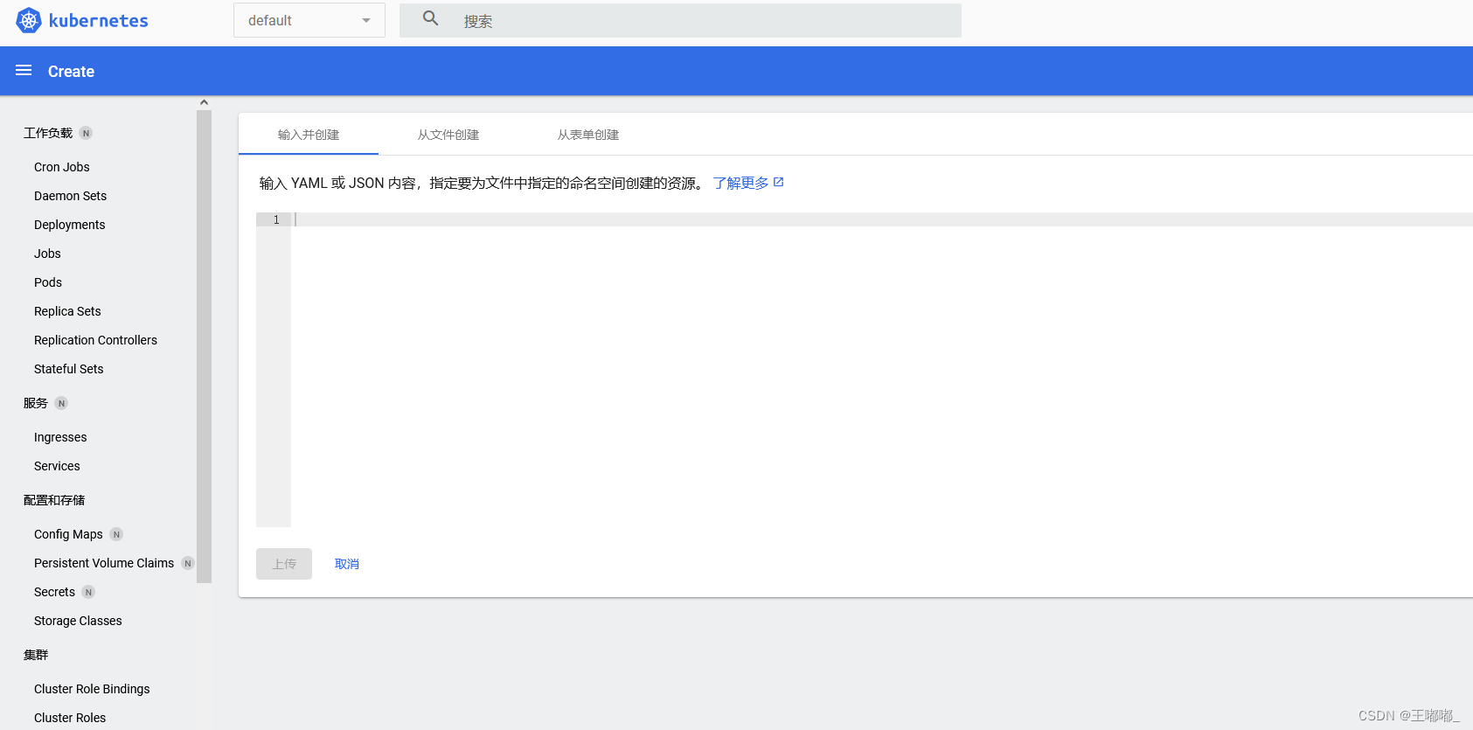1473x730 pixels.
Task: Open Services in the sidebar
Action: (57, 466)
